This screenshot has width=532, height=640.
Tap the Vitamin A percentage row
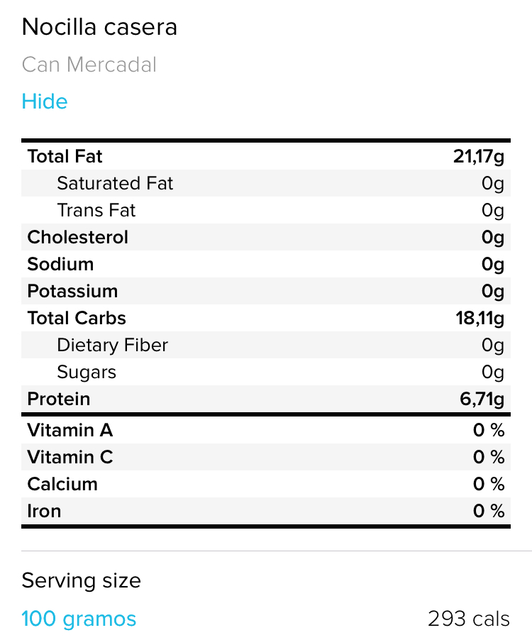[265, 430]
